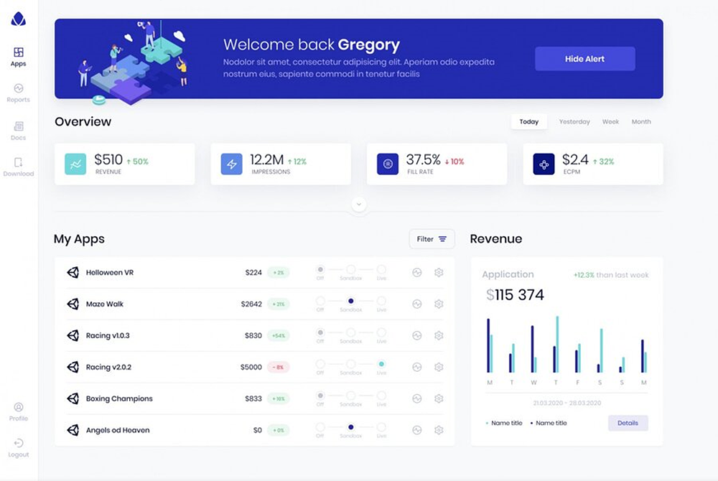
Task: View analytics icon for Maze Walk
Action: [x=417, y=304]
